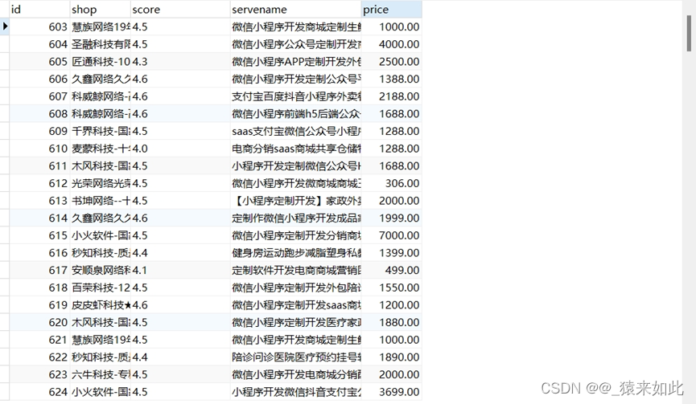Select id cell 612
The image size is (696, 404).
pyautogui.click(x=39, y=183)
